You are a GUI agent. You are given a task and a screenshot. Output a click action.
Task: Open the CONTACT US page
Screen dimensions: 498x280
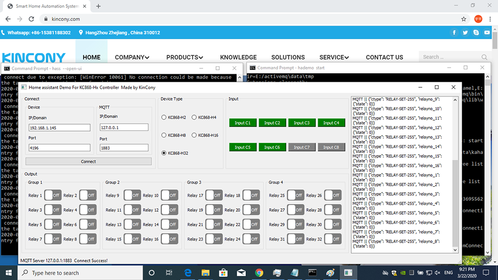[x=384, y=57]
